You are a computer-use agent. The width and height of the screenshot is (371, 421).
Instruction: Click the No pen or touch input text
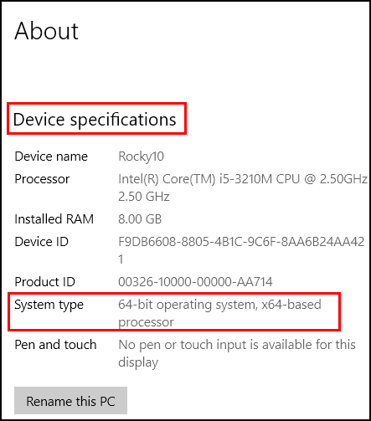click(237, 353)
